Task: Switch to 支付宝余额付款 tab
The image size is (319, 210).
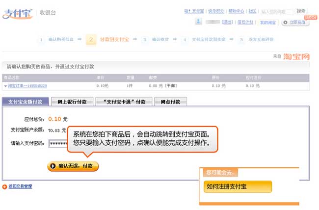Action: (25, 102)
